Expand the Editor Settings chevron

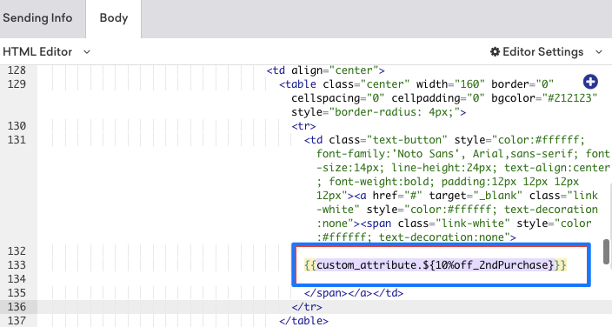coord(599,52)
